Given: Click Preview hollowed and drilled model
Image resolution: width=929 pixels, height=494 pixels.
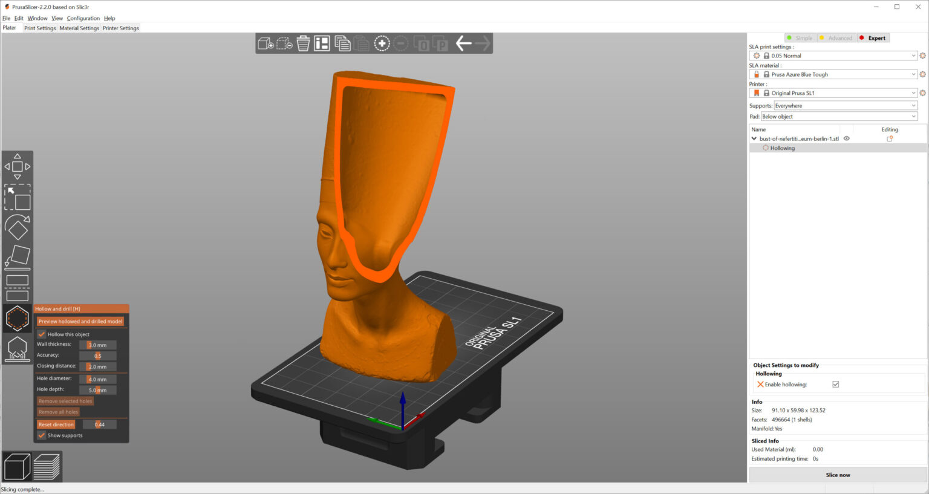Looking at the screenshot, I should [x=80, y=321].
